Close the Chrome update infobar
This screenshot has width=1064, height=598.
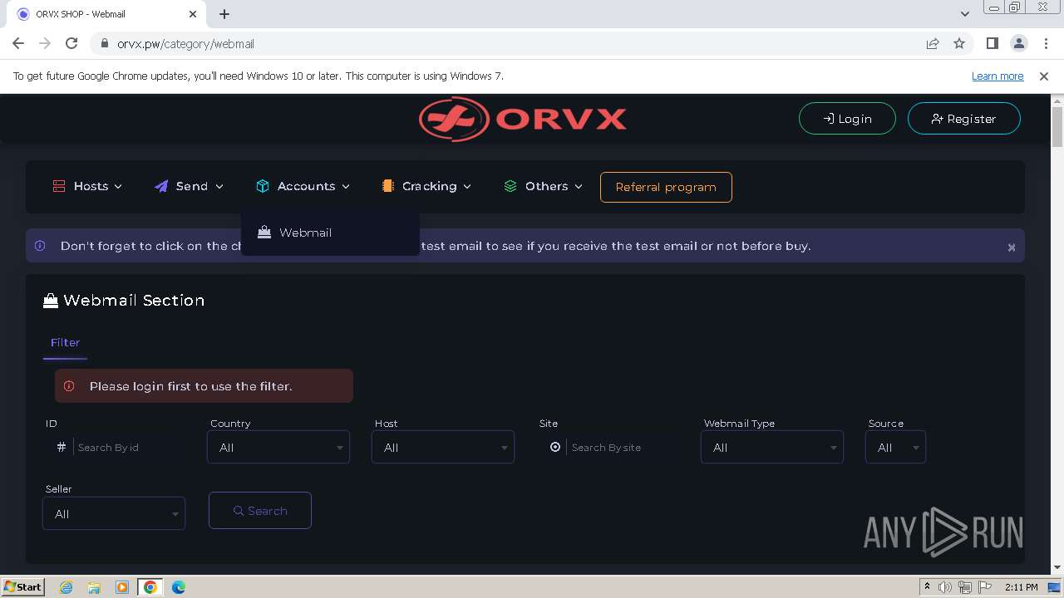1044,76
